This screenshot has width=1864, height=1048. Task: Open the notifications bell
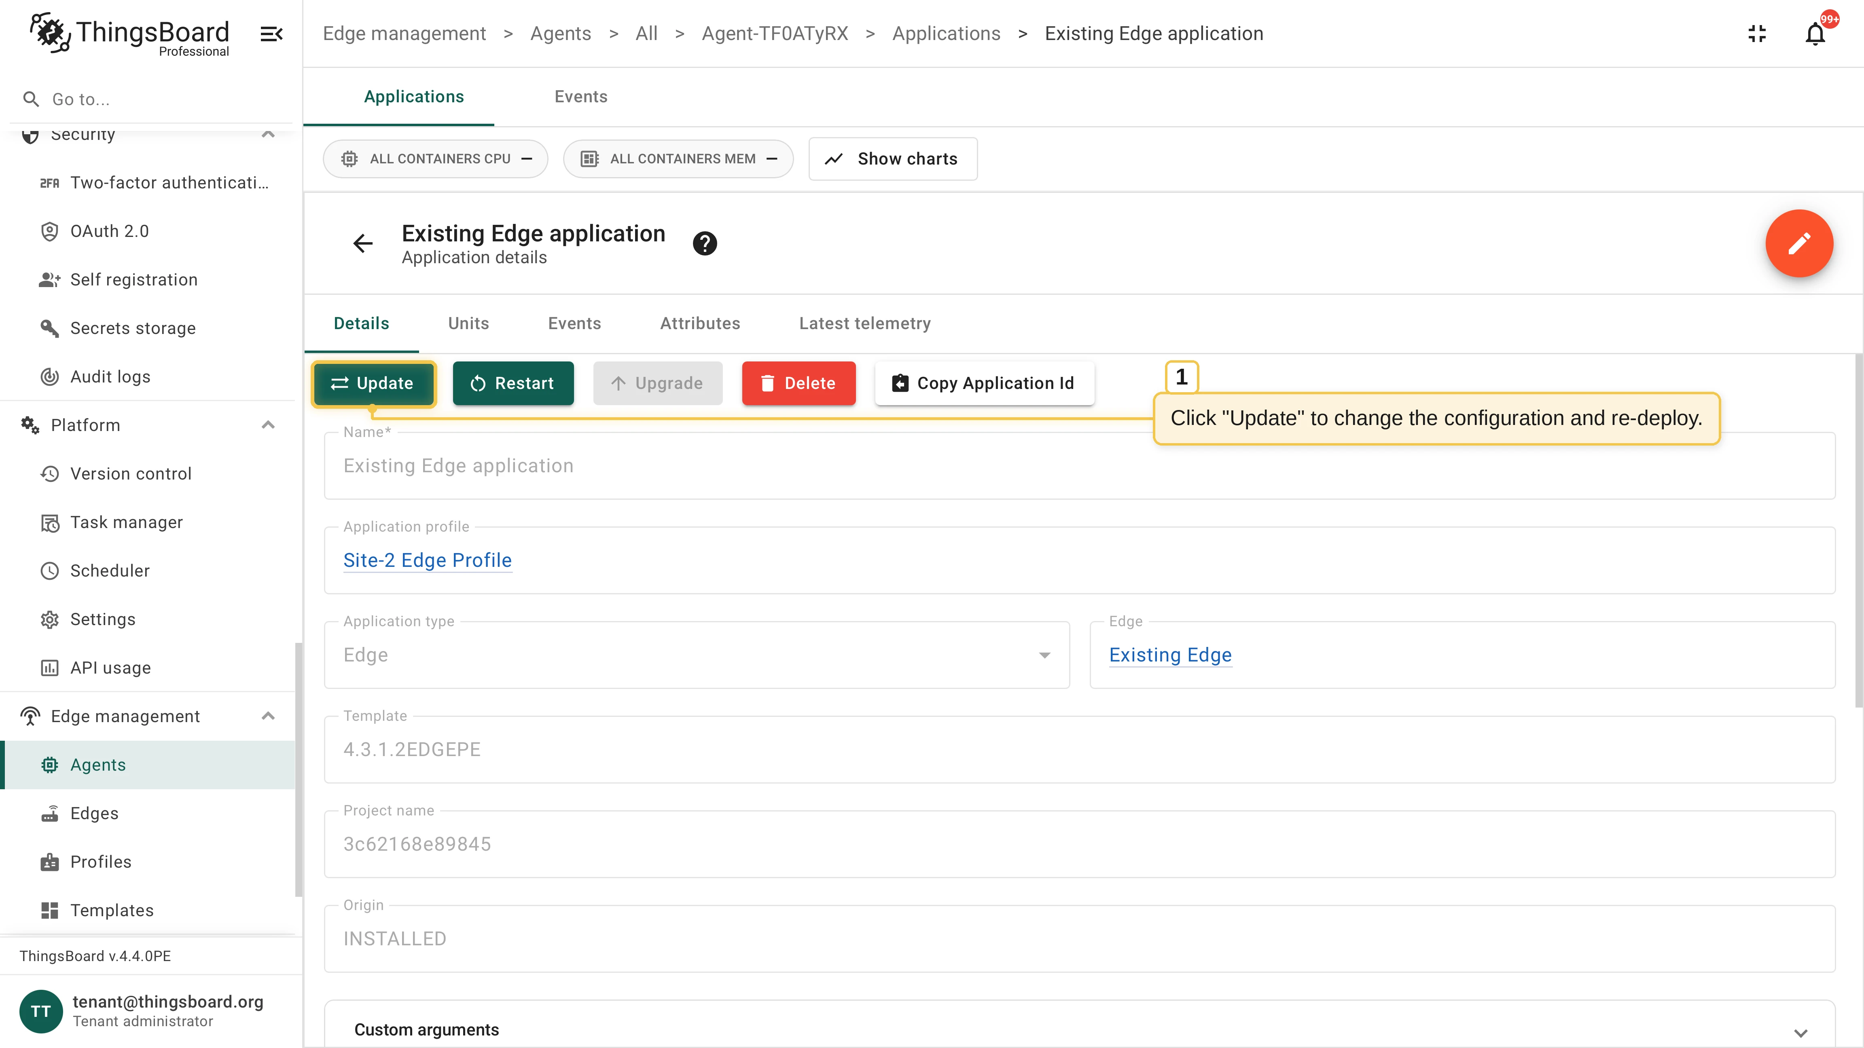pos(1815,34)
